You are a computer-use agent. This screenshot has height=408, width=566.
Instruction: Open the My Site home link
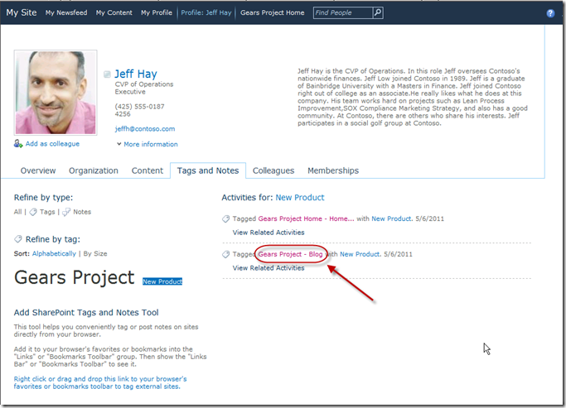coord(22,12)
